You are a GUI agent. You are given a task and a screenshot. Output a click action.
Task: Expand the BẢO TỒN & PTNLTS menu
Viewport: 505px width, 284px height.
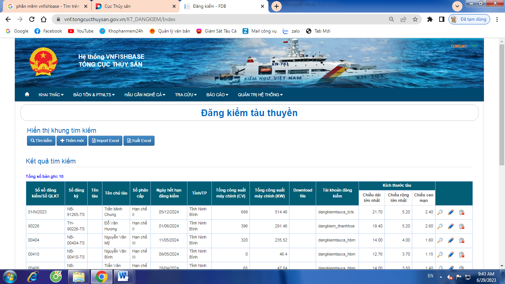coord(94,95)
